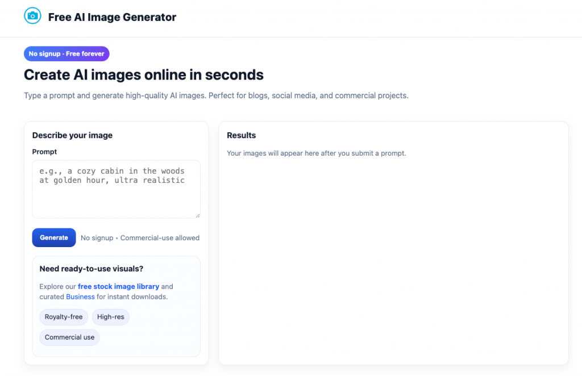The width and height of the screenshot is (582, 376).
Task: Click the camera logo icon
Action: coord(32,16)
